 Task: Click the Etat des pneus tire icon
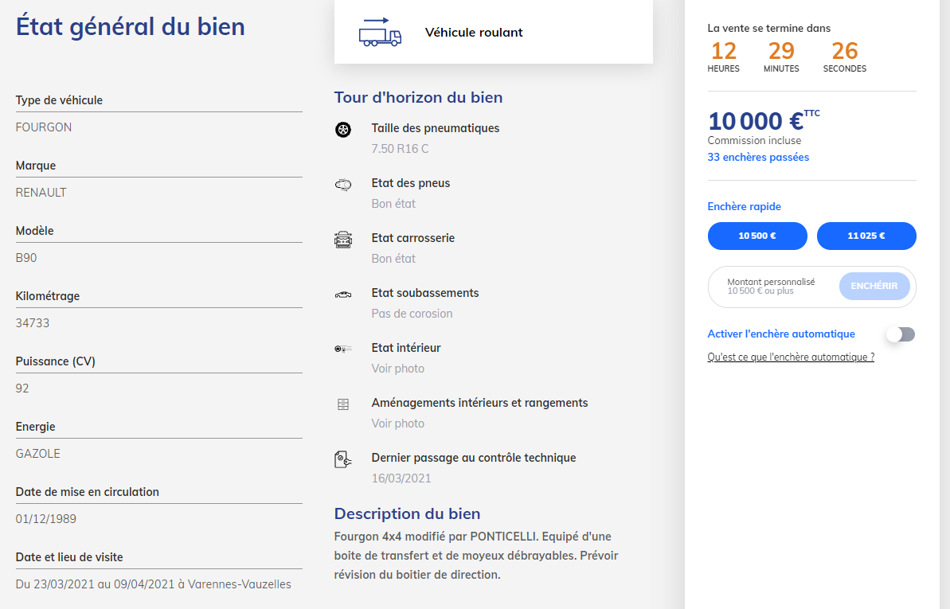(x=343, y=185)
